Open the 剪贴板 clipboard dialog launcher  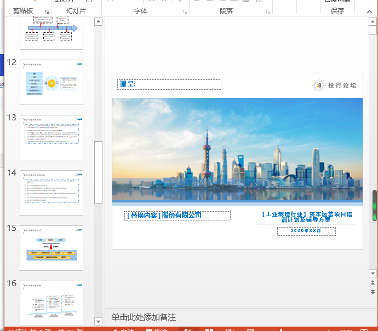(x=47, y=11)
